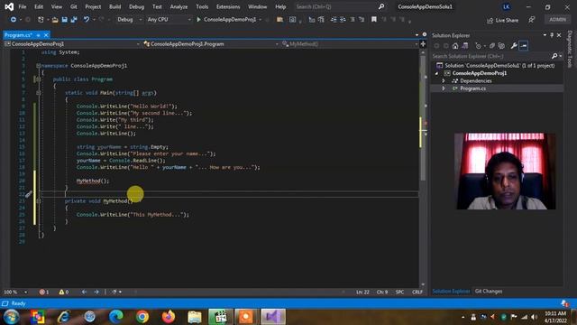Pin the Program.cs tab
The image size is (577, 325).
(38, 35)
